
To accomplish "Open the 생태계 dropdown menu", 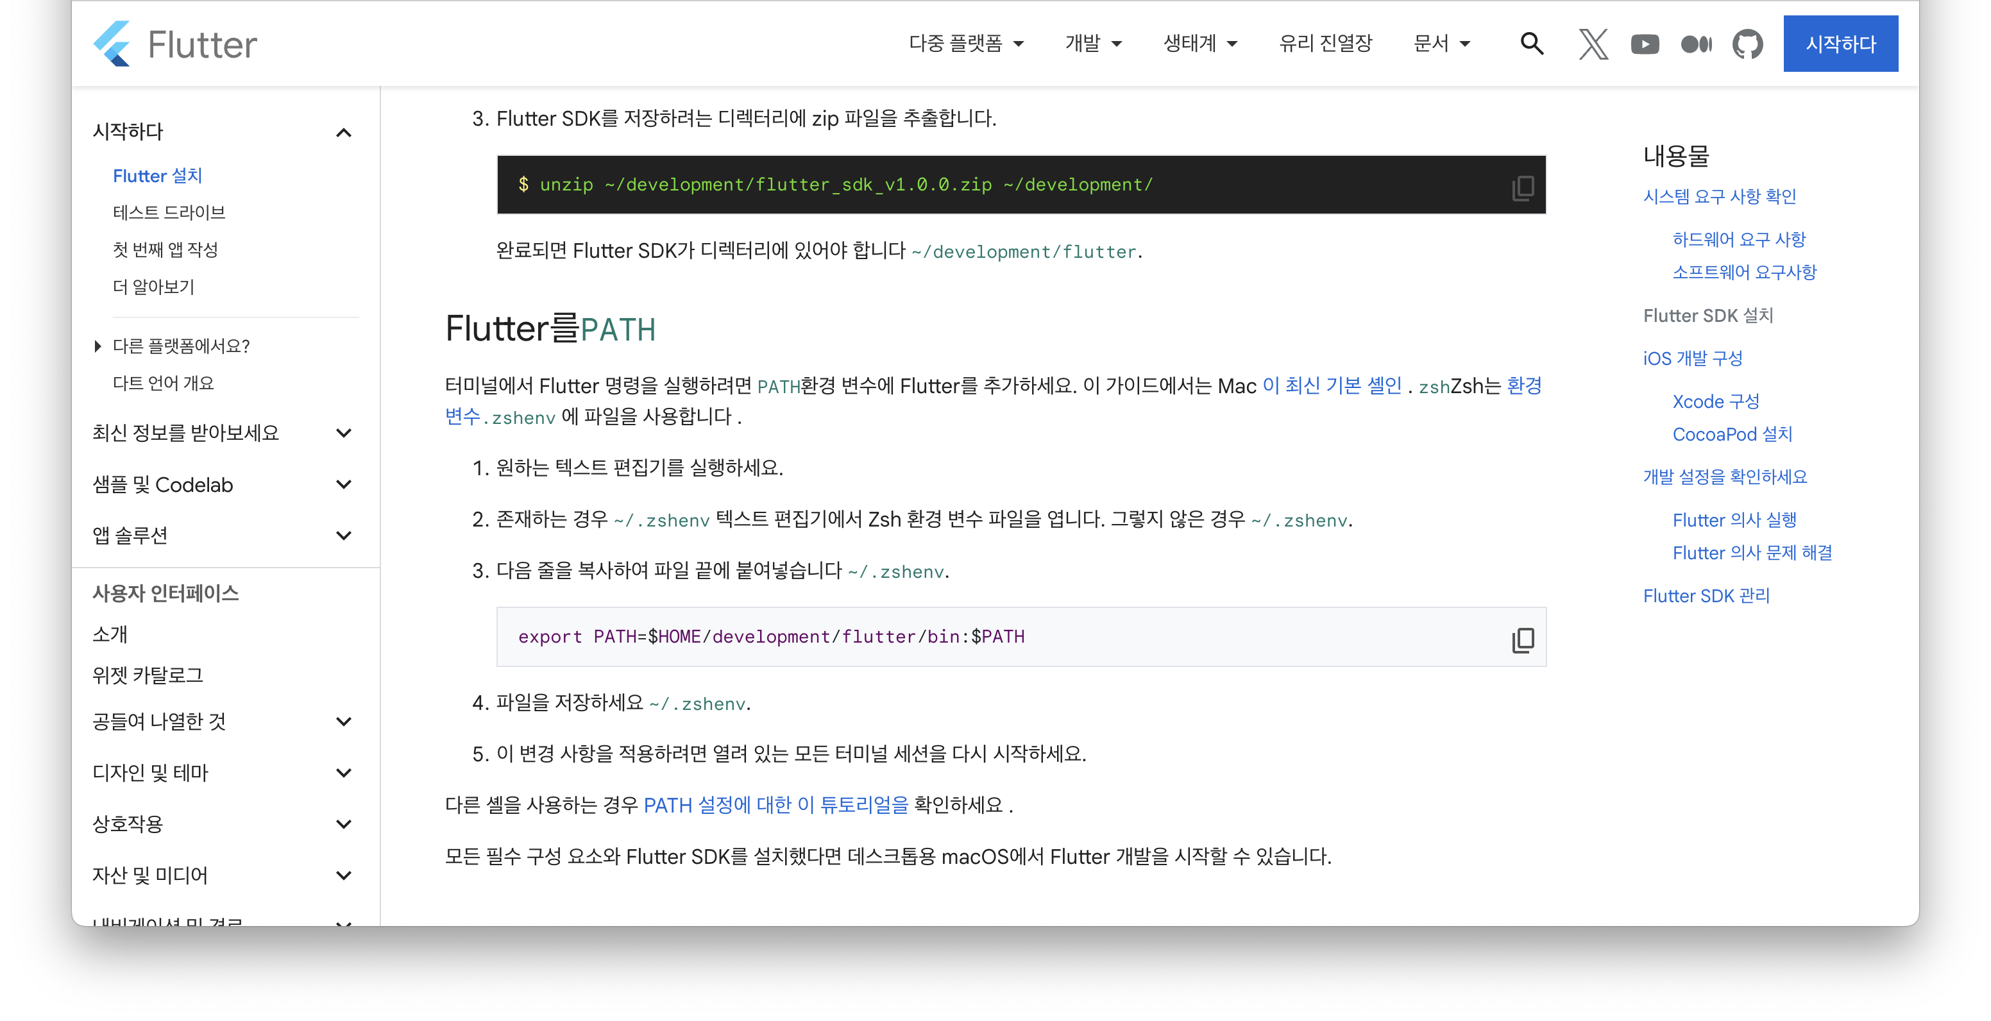I will click(x=1200, y=44).
